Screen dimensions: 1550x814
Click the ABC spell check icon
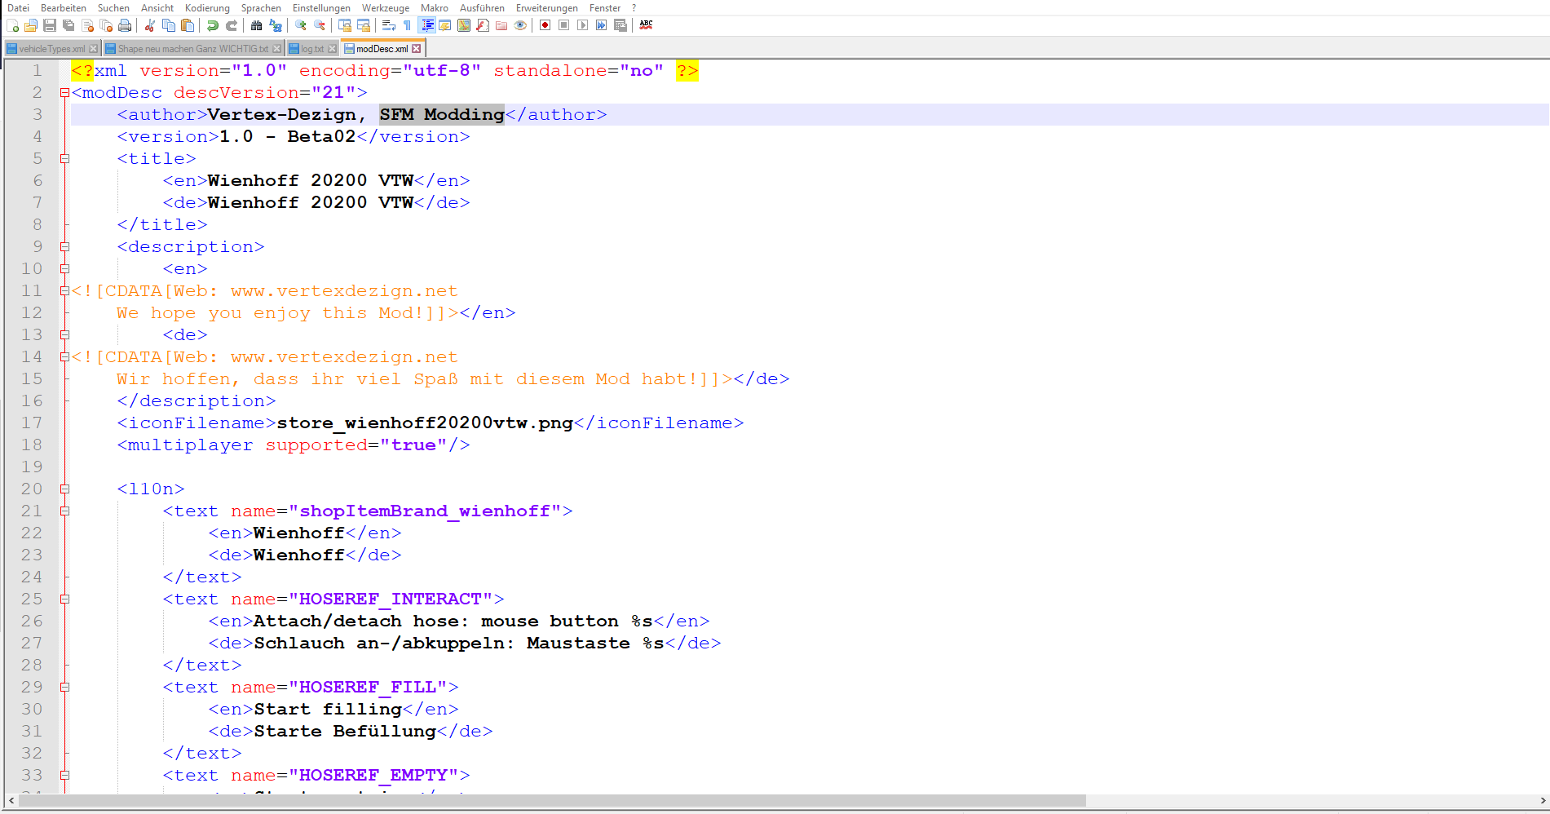click(x=646, y=25)
